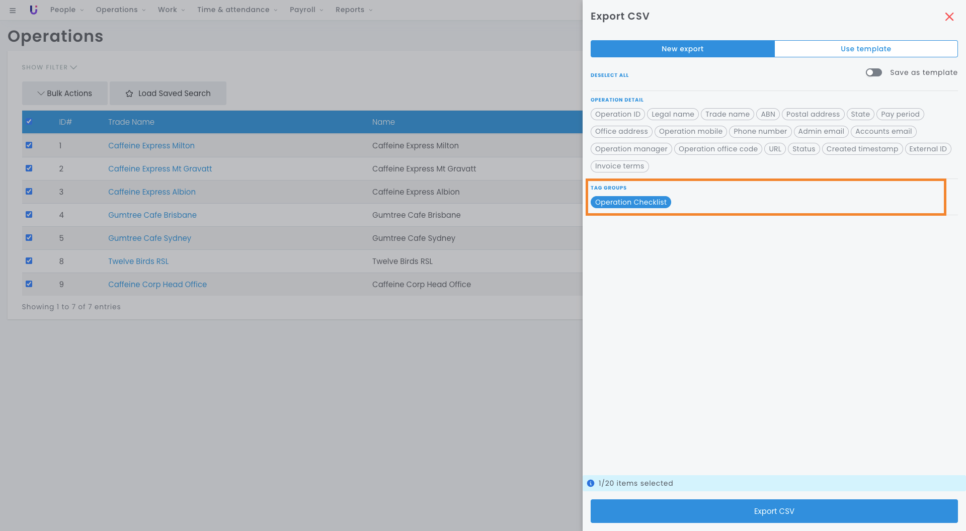Viewport: 966px width, 531px height.
Task: Expand the Show Filter section
Action: [x=49, y=67]
